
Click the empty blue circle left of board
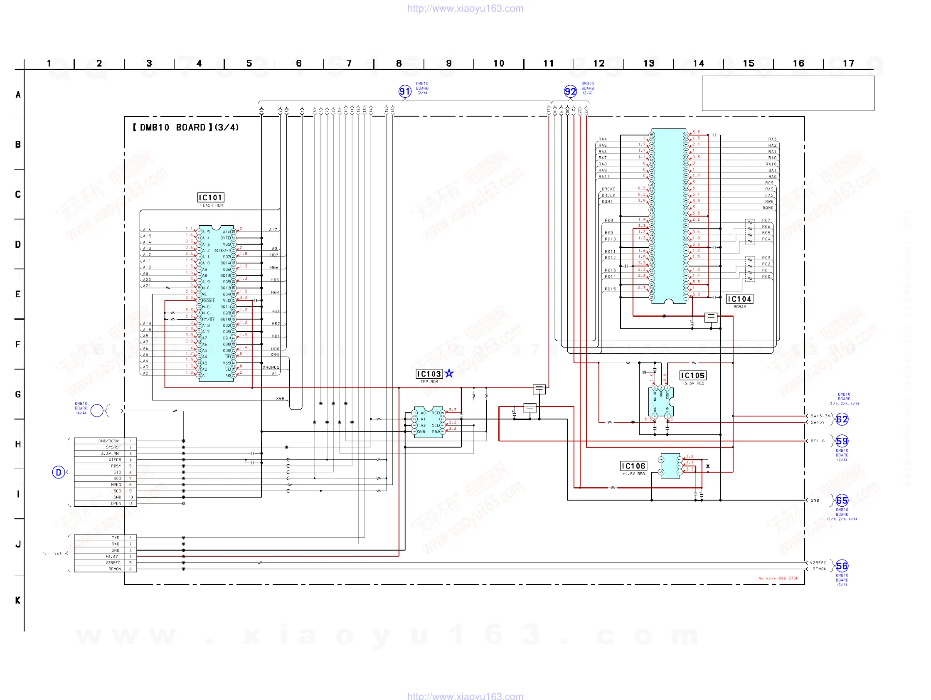pos(97,410)
